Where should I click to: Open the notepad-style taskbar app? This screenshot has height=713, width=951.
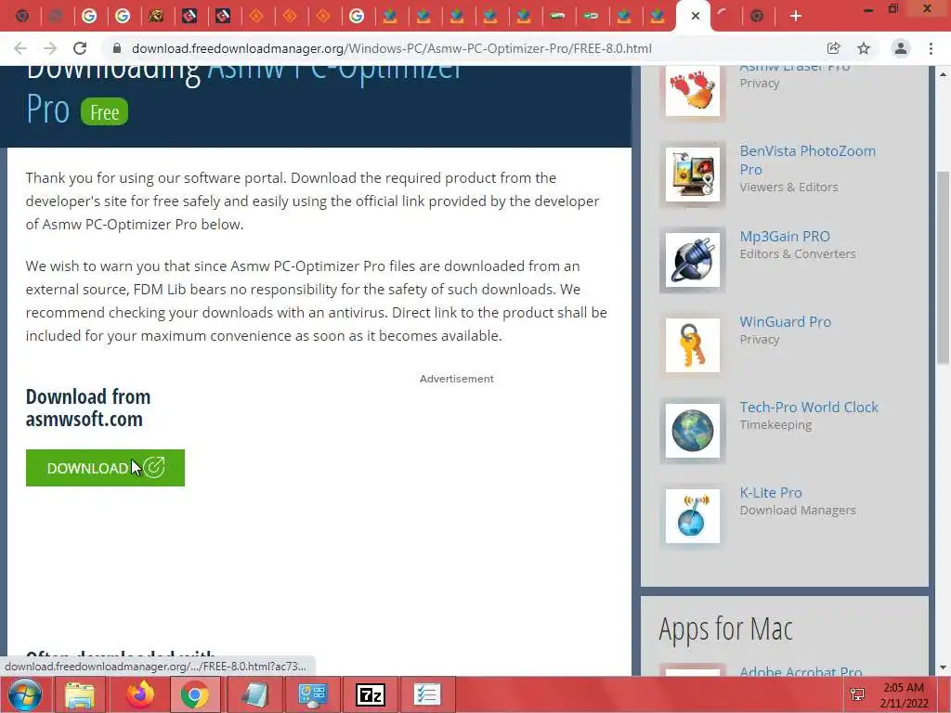(254, 694)
